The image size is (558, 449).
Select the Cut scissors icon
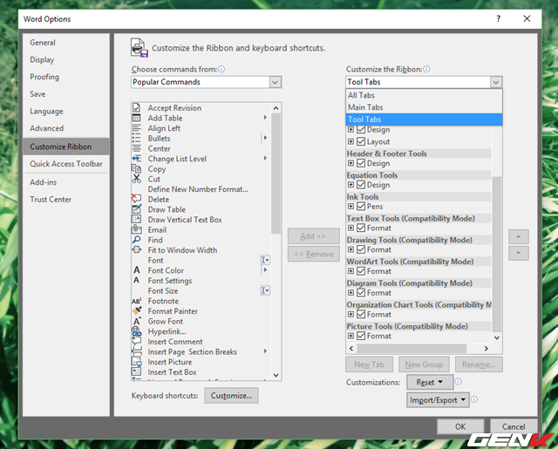point(136,179)
